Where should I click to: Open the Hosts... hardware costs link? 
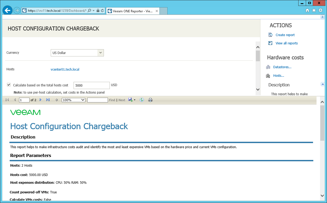(x=279, y=76)
